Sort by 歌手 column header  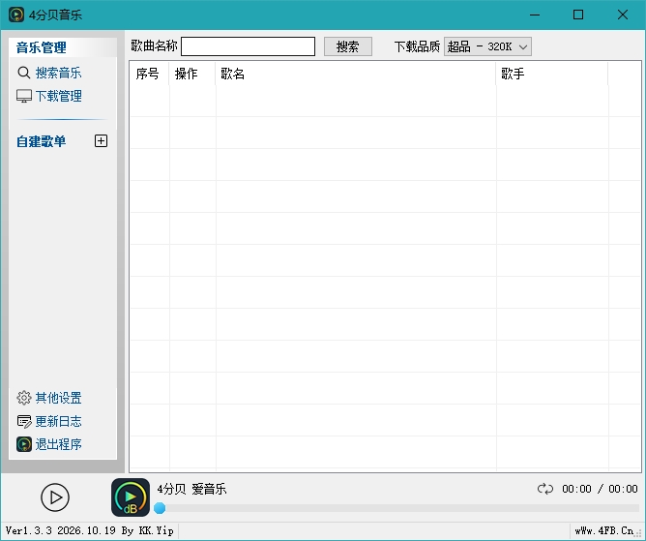click(x=552, y=74)
